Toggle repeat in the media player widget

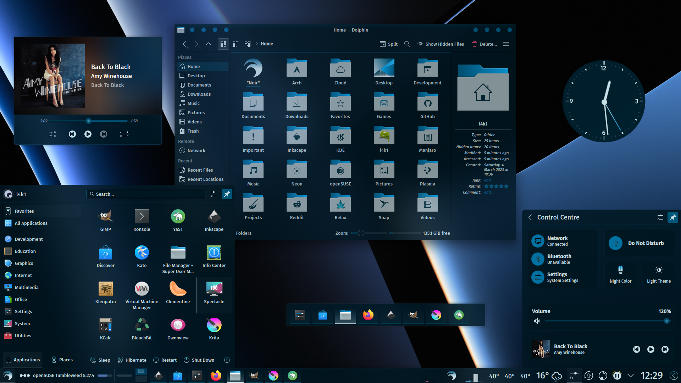coord(124,134)
